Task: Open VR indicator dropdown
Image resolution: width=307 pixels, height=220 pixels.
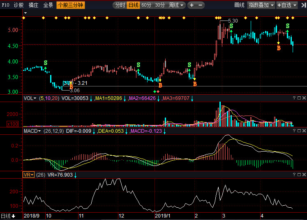Action: tap(29, 175)
